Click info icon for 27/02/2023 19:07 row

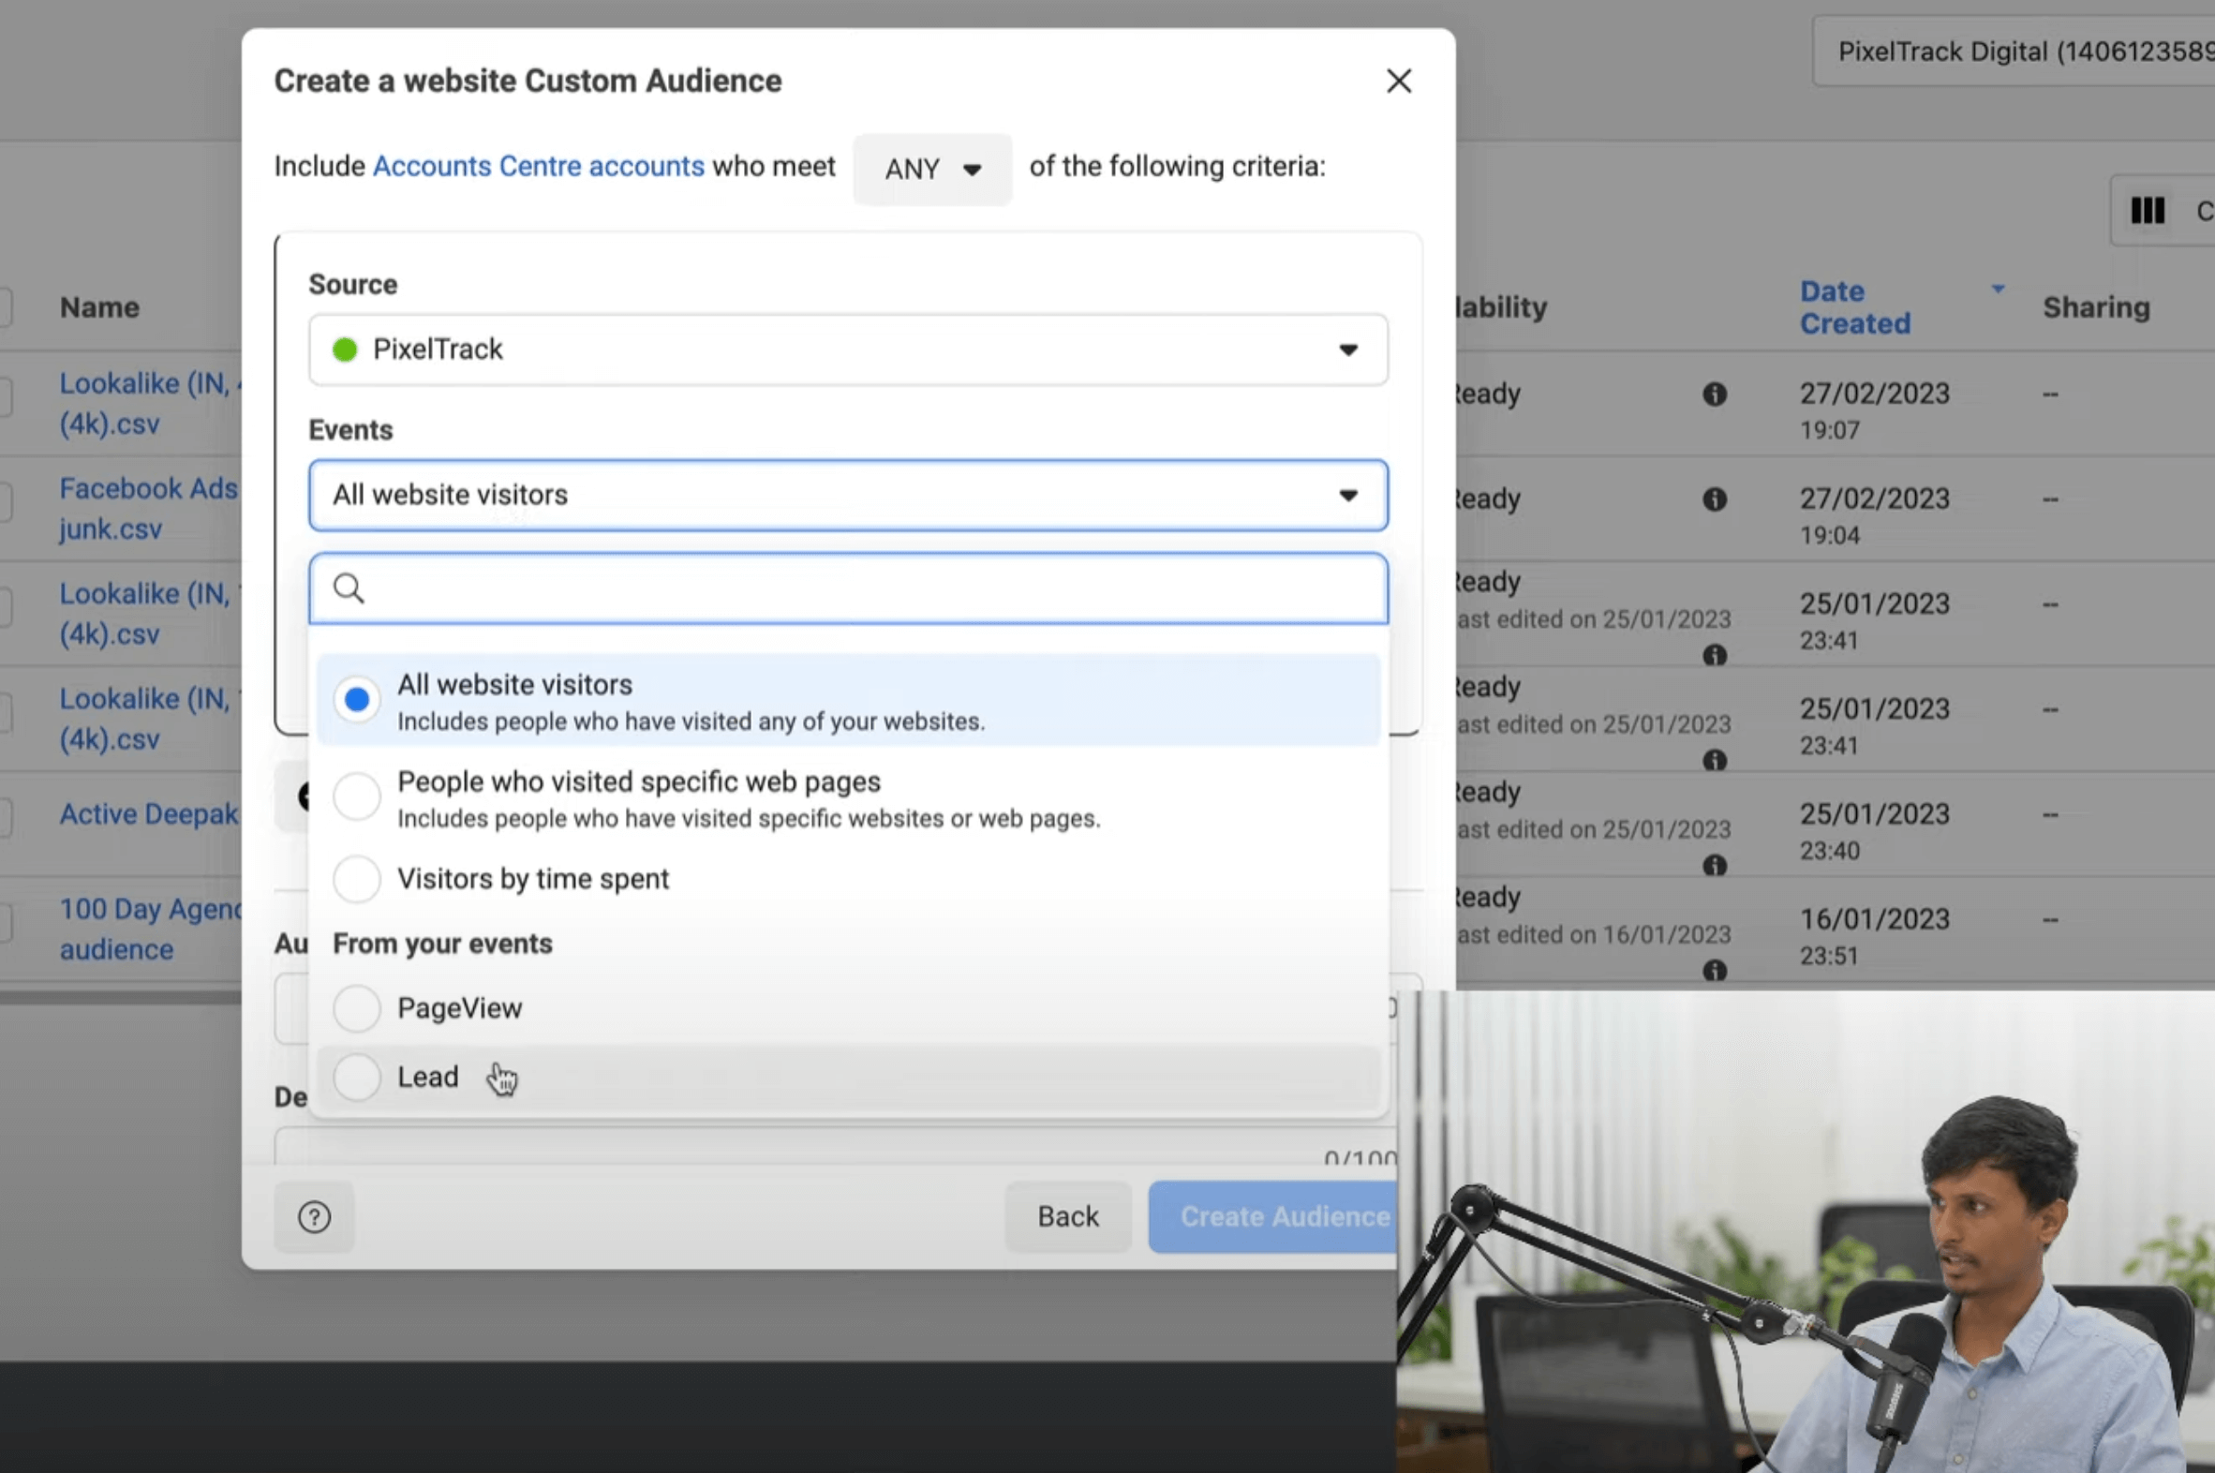pos(1715,394)
